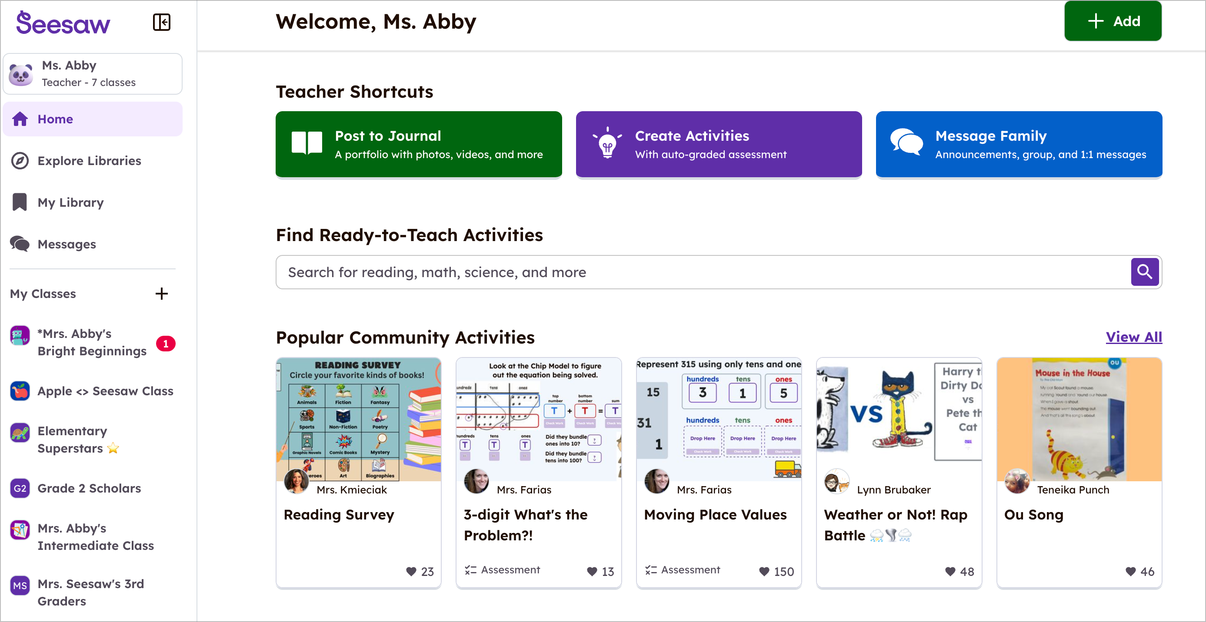Open View All popular community activities
This screenshot has width=1206, height=622.
point(1133,337)
